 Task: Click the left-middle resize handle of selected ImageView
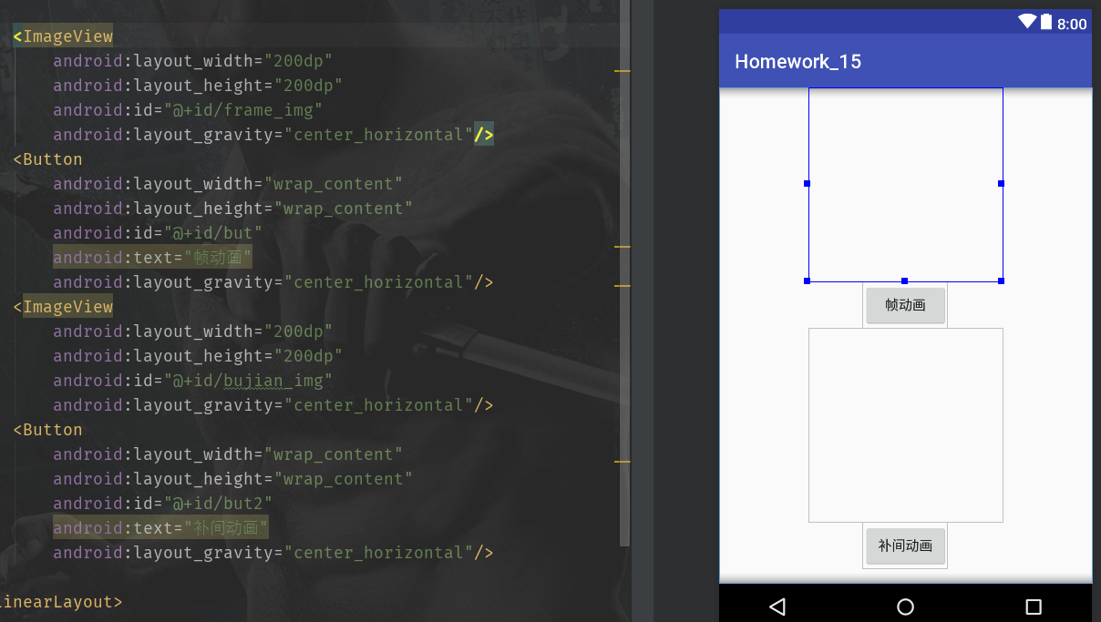click(808, 184)
